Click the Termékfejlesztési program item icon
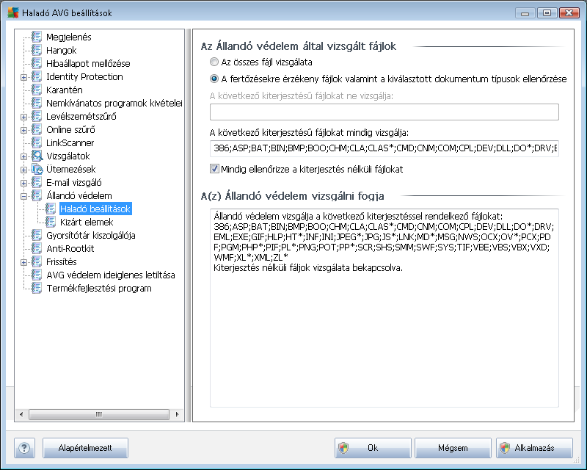 point(36,288)
